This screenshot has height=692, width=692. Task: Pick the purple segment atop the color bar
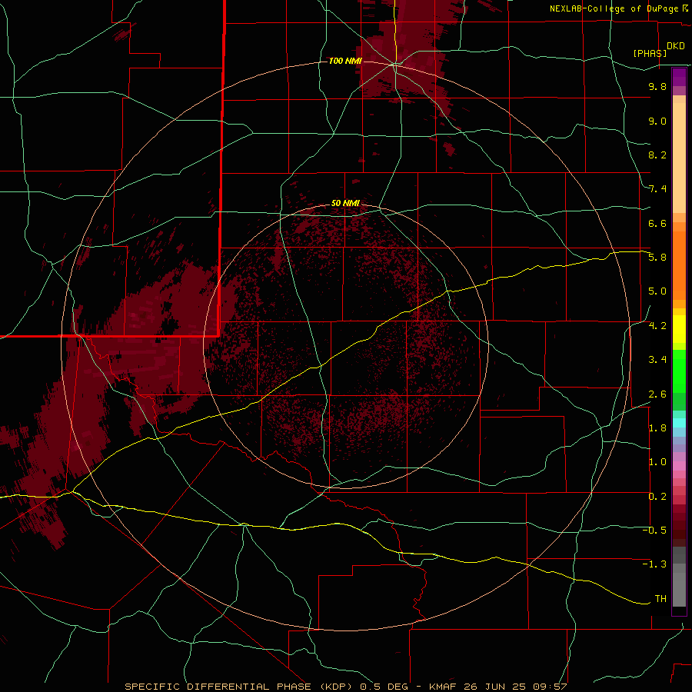679,77
